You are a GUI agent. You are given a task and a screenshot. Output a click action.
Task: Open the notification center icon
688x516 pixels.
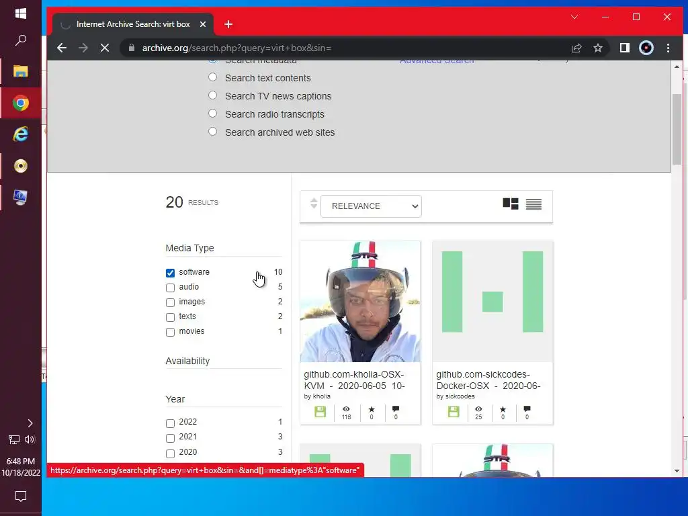[x=21, y=497]
